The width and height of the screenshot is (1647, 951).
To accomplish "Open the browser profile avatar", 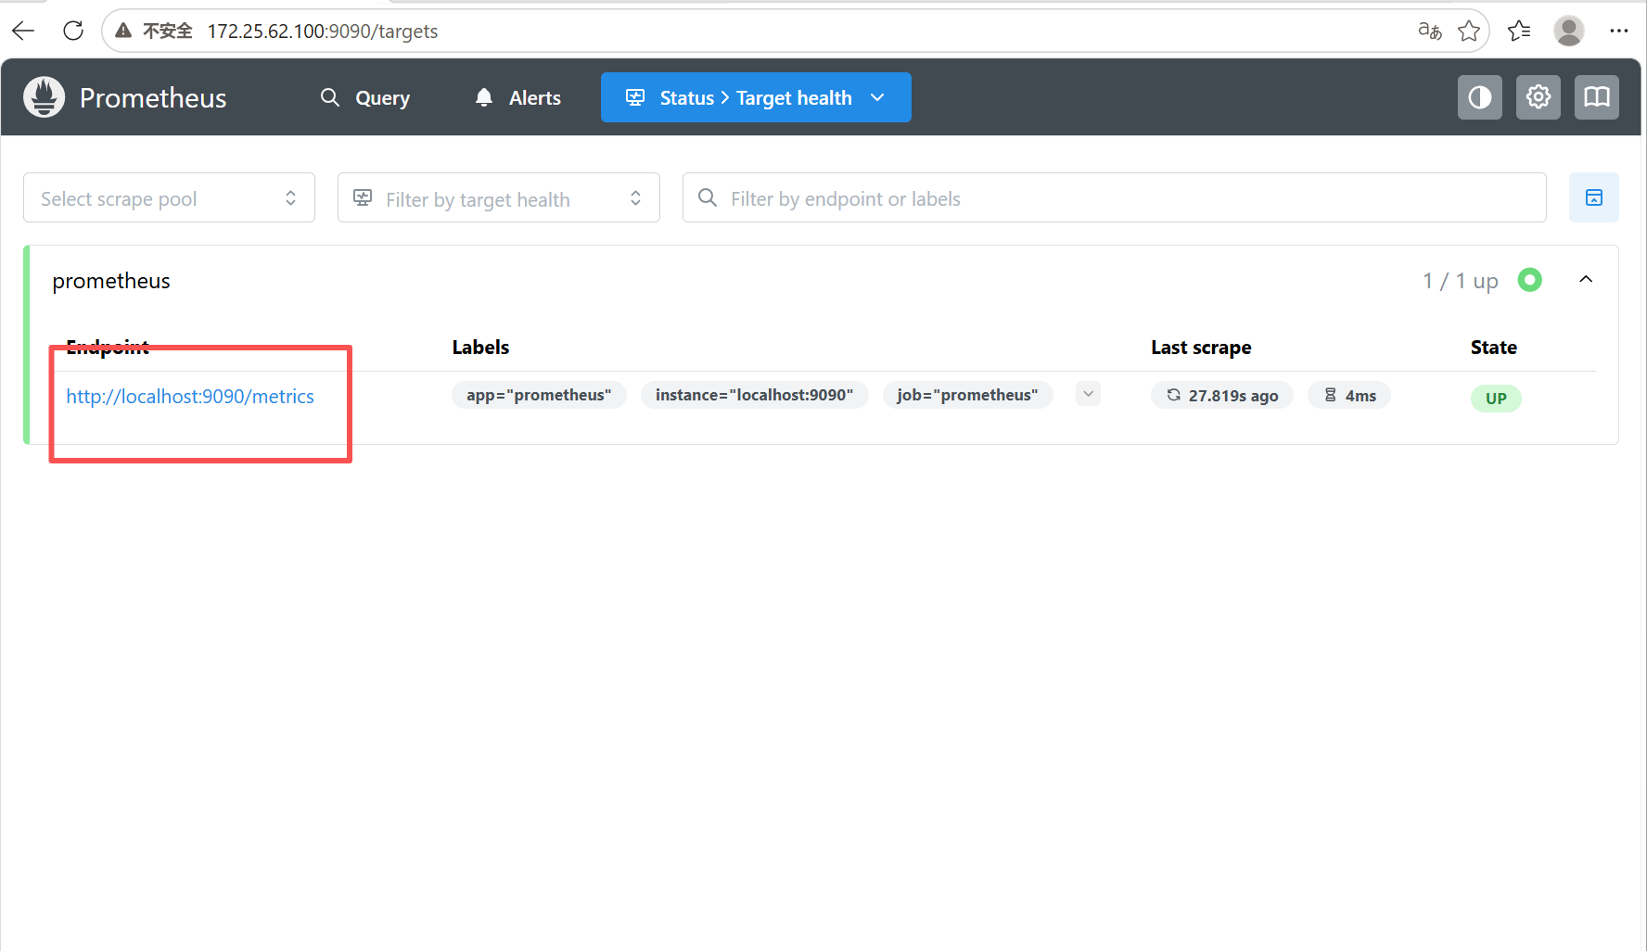I will point(1569,31).
